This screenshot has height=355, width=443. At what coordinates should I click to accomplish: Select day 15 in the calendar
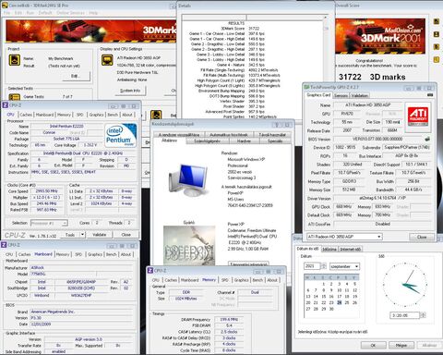point(324,297)
